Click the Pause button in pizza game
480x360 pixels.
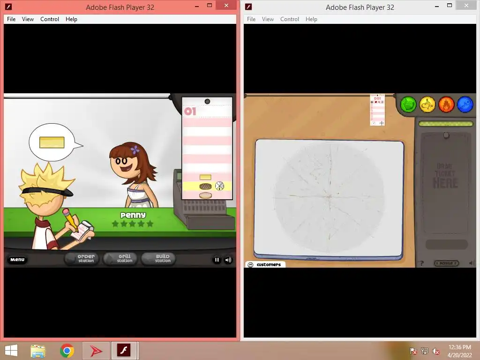pyautogui.click(x=446, y=263)
